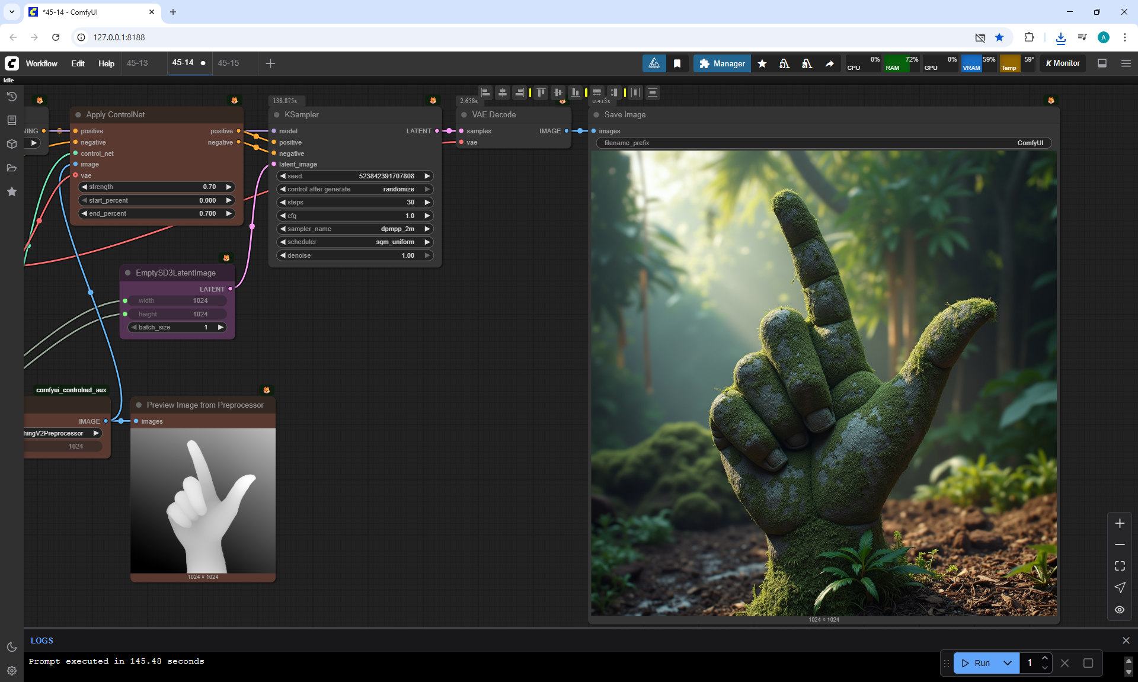The height and width of the screenshot is (682, 1138).
Task: Increase the strength value arrow in ControlNet
Action: pyautogui.click(x=229, y=187)
